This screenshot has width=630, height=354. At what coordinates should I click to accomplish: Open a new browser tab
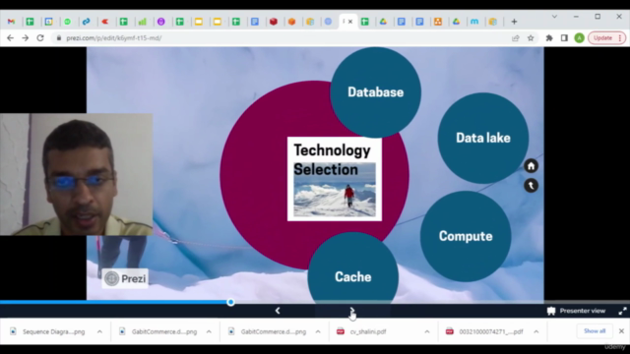(514, 22)
